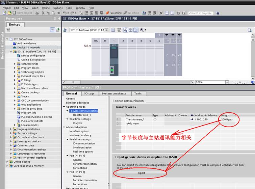
Task: Click the Accessible devices icon
Action: click(x=144, y=13)
